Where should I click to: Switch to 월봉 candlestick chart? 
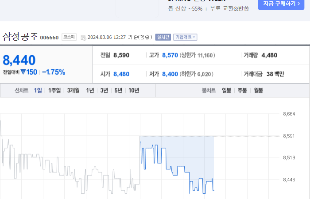pos(258,90)
